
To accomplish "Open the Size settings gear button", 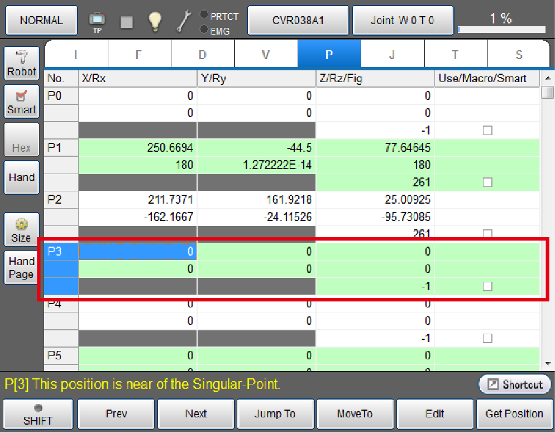I will pos(21,230).
